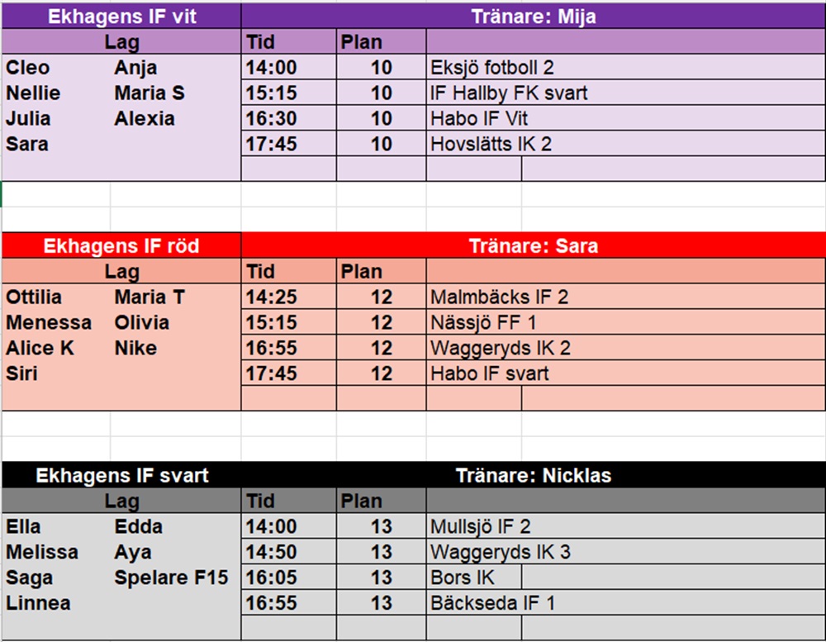Viewport: 826px width, 642px height.
Task: Select the Bäckseda IF 1 cell
Action: 626,602
